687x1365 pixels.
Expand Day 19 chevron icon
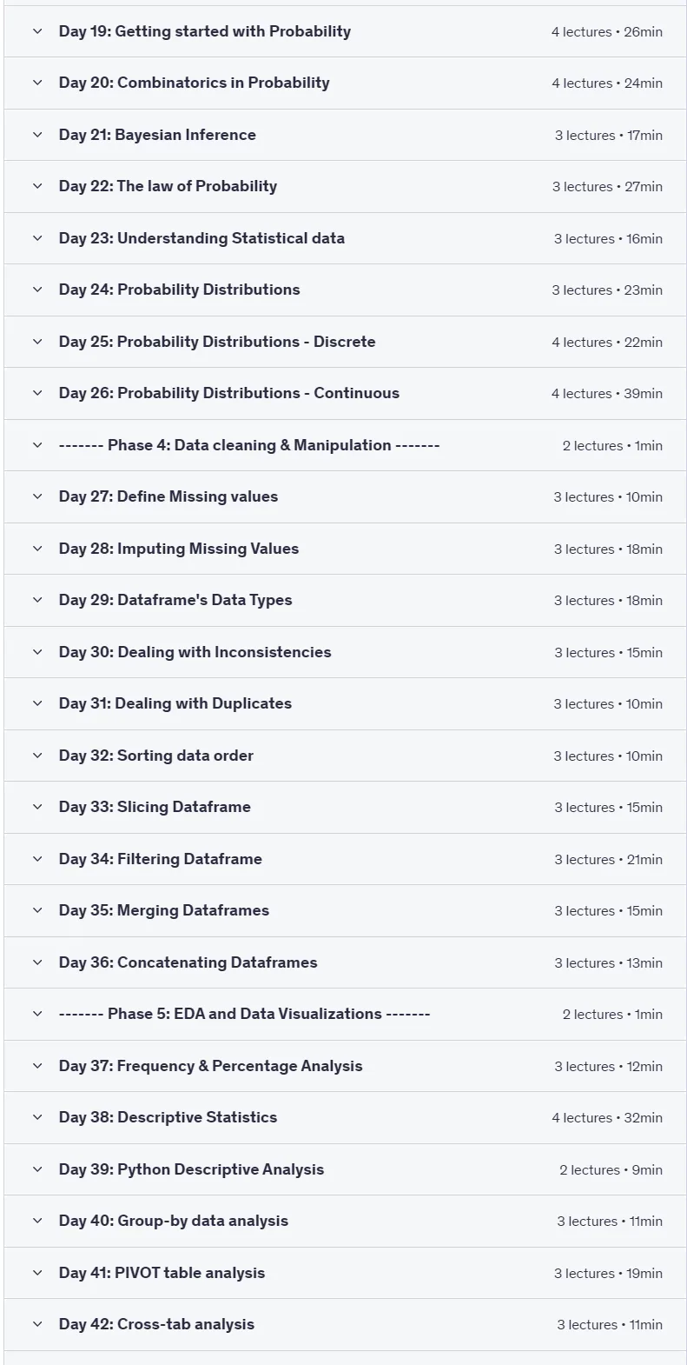pos(37,31)
